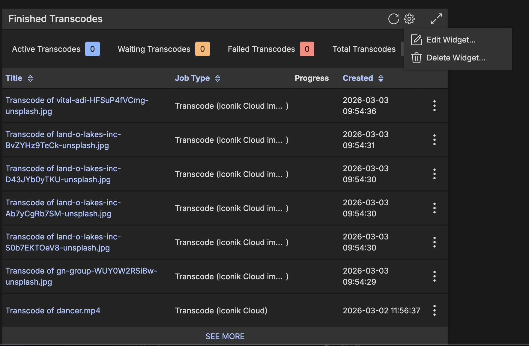
Task: Expand widget with the fullscreen arrows icon
Action: [436, 19]
